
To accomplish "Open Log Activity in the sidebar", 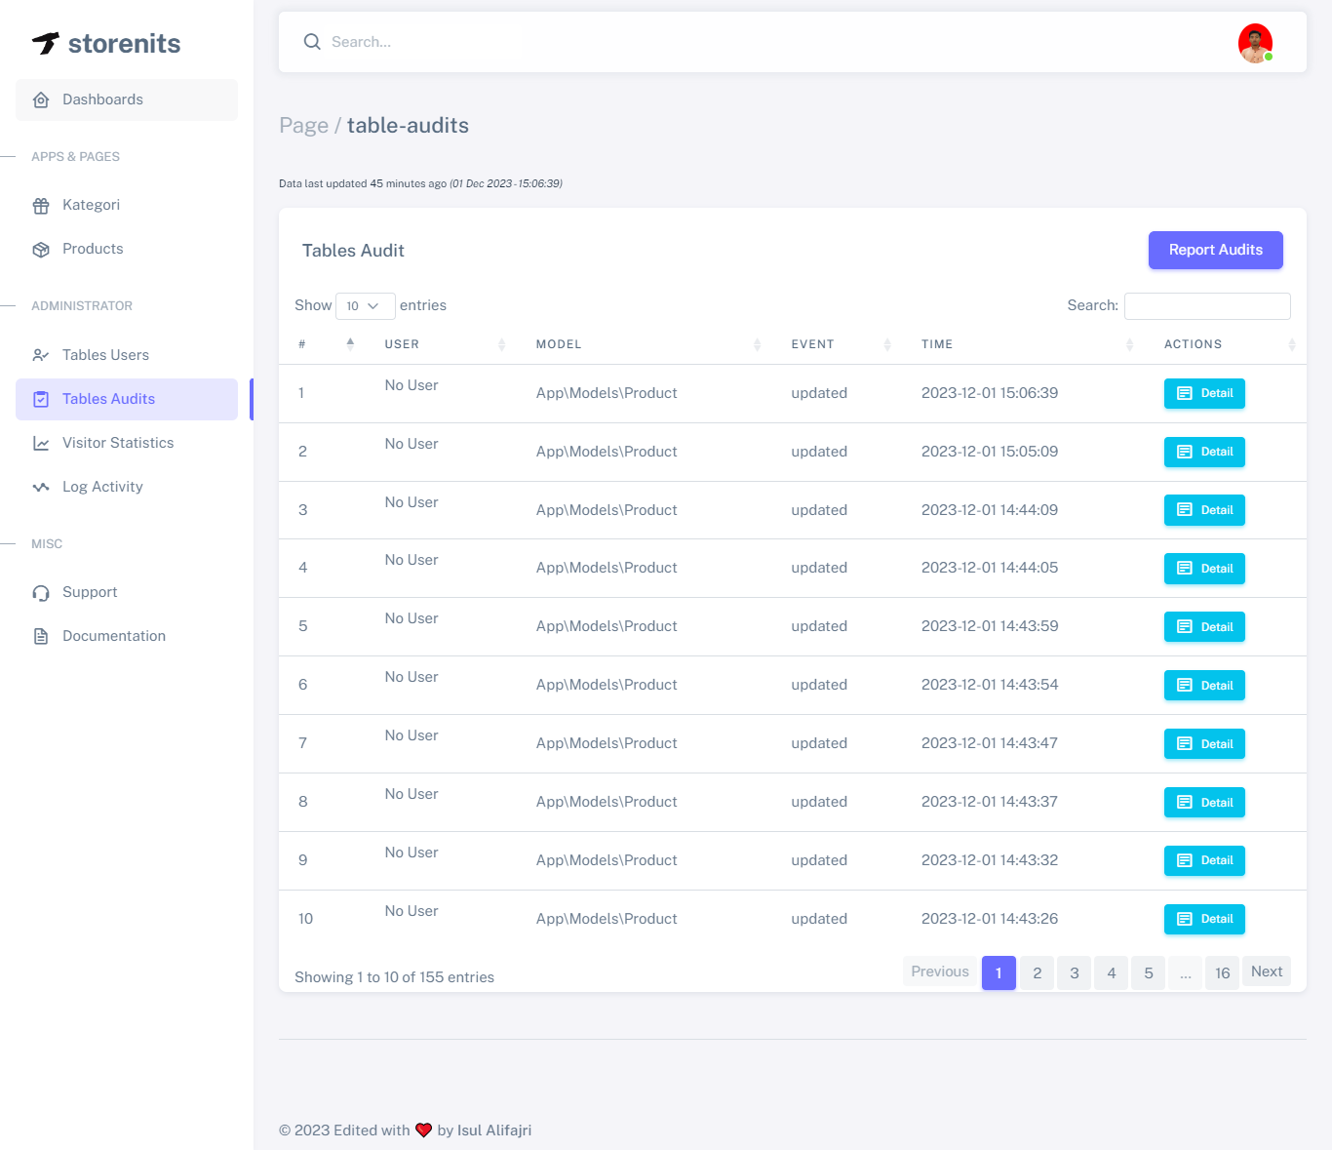I will point(102,487).
